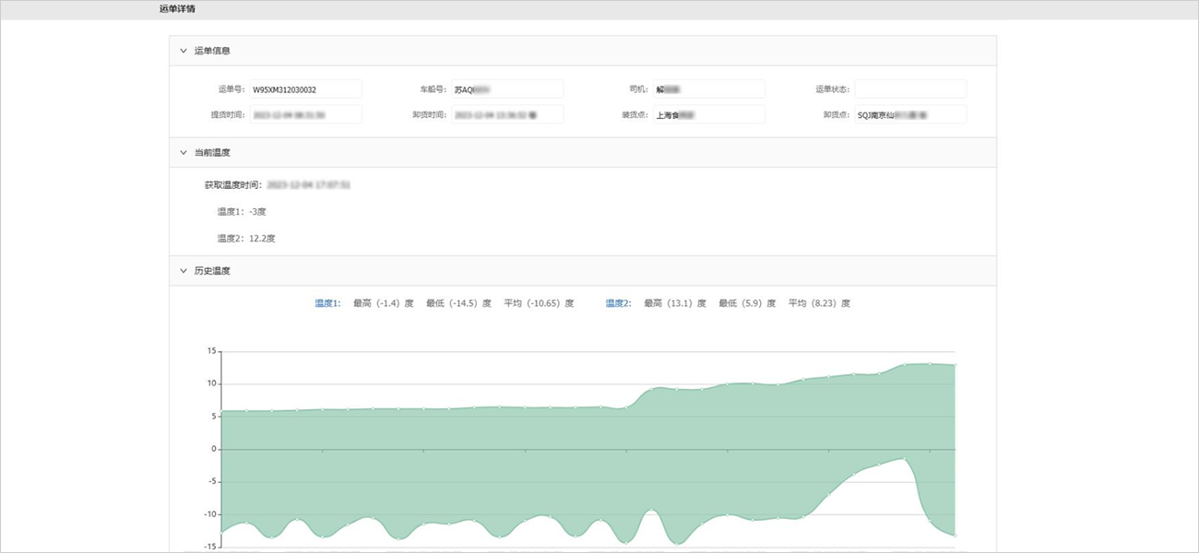The image size is (1199, 553).
Task: Click the 运单详情 page title
Action: tap(177, 9)
